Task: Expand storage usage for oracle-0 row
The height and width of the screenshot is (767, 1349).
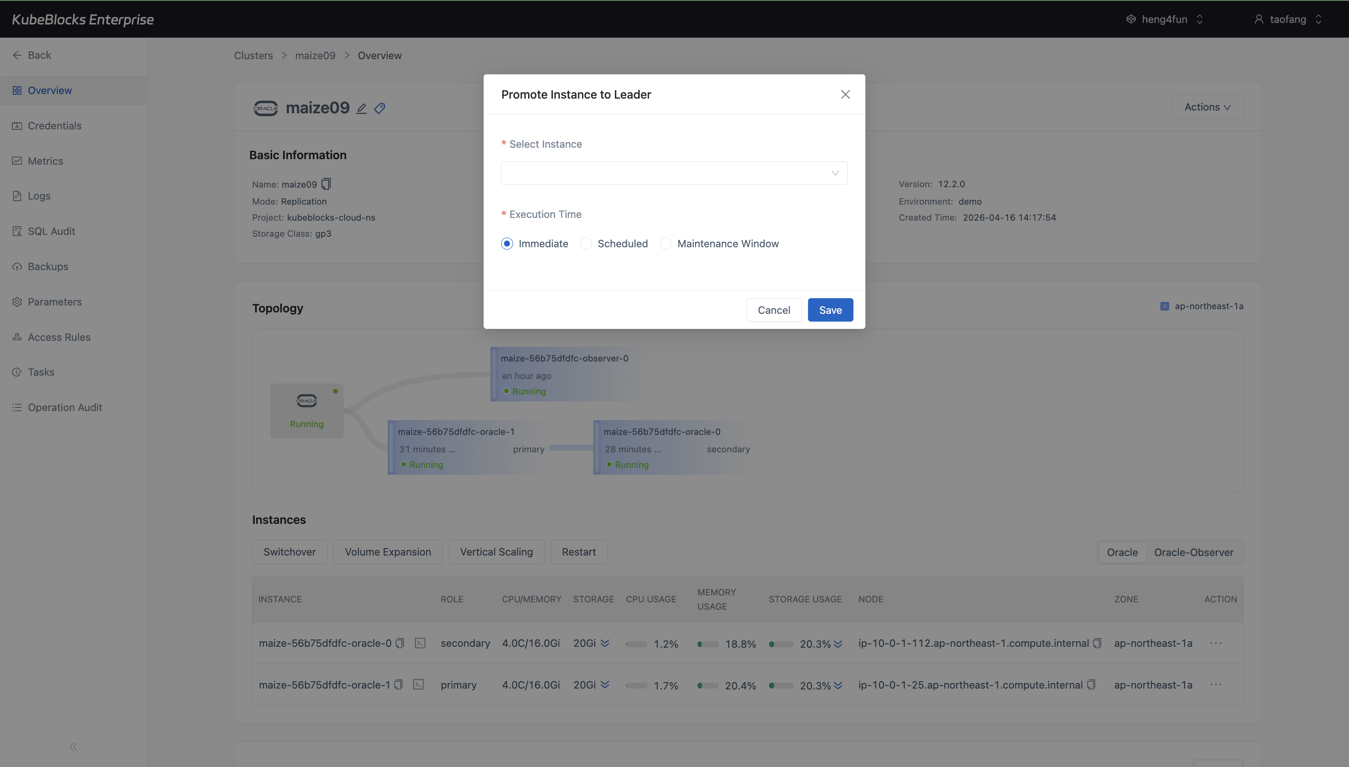Action: (x=838, y=644)
